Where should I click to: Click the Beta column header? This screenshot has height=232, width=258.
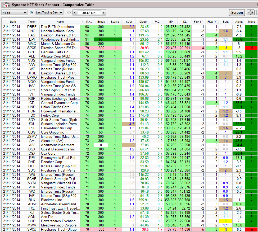click(x=225, y=22)
